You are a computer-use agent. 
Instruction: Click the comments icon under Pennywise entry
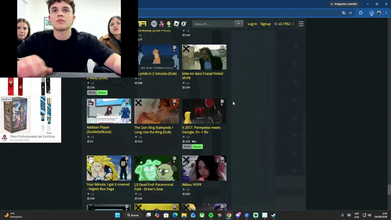click(x=193, y=141)
